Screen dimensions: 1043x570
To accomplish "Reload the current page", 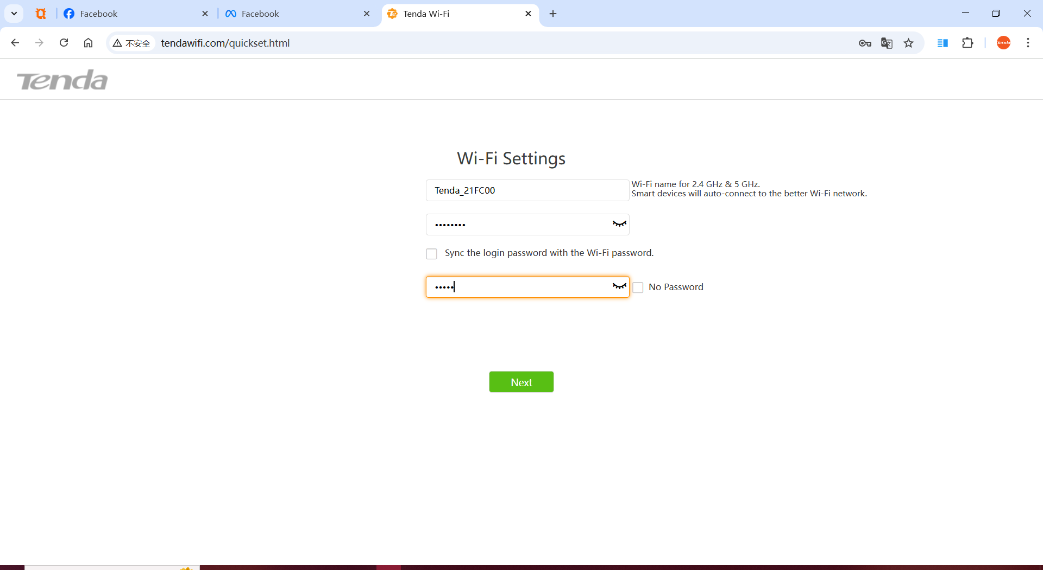I will click(x=64, y=43).
